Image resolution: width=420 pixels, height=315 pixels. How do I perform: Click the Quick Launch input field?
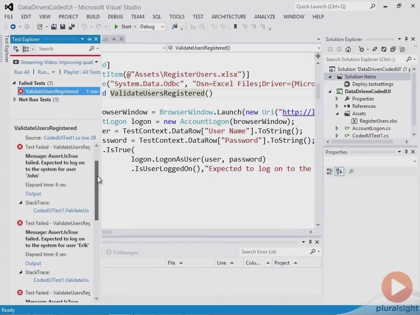pyautogui.click(x=331, y=7)
